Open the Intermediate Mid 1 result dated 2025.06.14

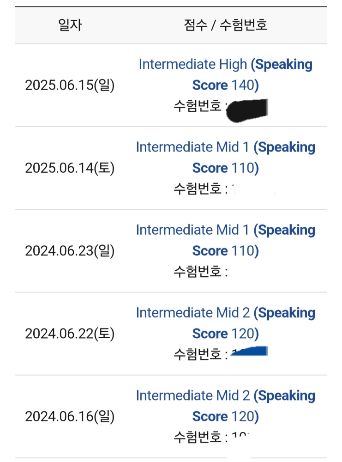click(225, 158)
